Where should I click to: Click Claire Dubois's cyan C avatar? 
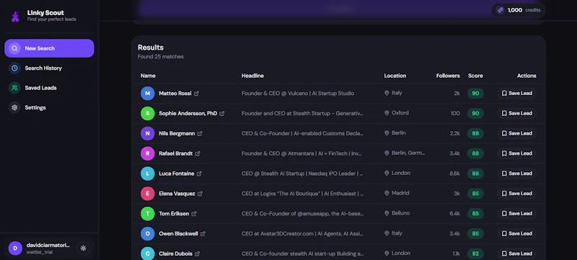pos(148,254)
